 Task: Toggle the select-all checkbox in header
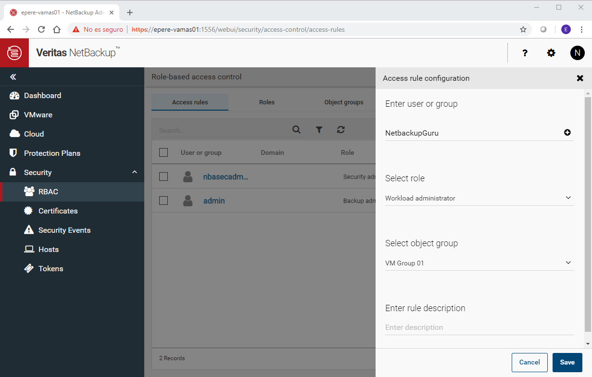(164, 152)
